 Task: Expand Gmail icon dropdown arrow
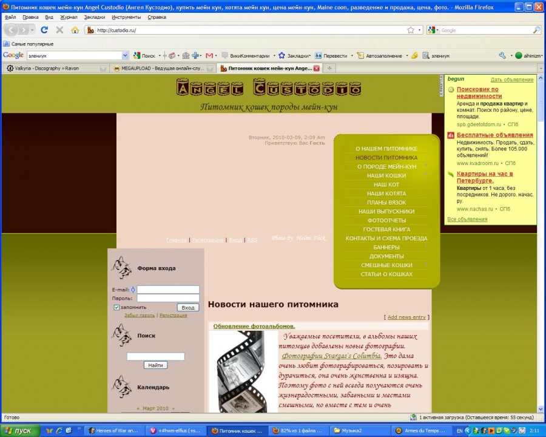coord(216,55)
